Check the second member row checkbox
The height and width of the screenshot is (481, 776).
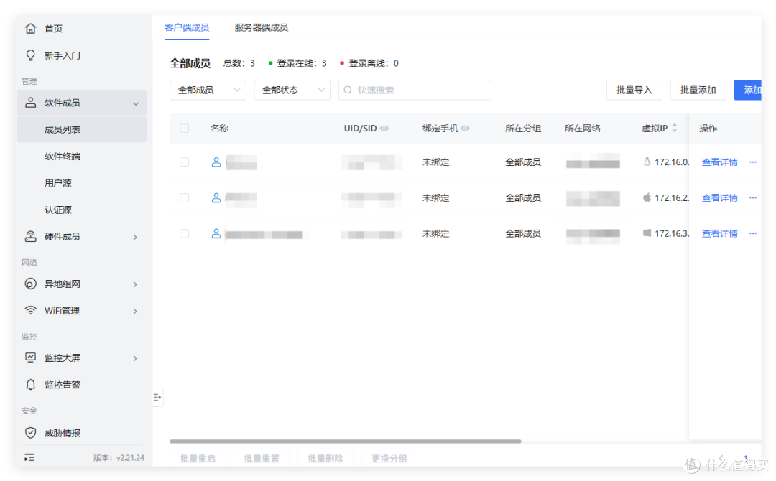click(x=185, y=197)
